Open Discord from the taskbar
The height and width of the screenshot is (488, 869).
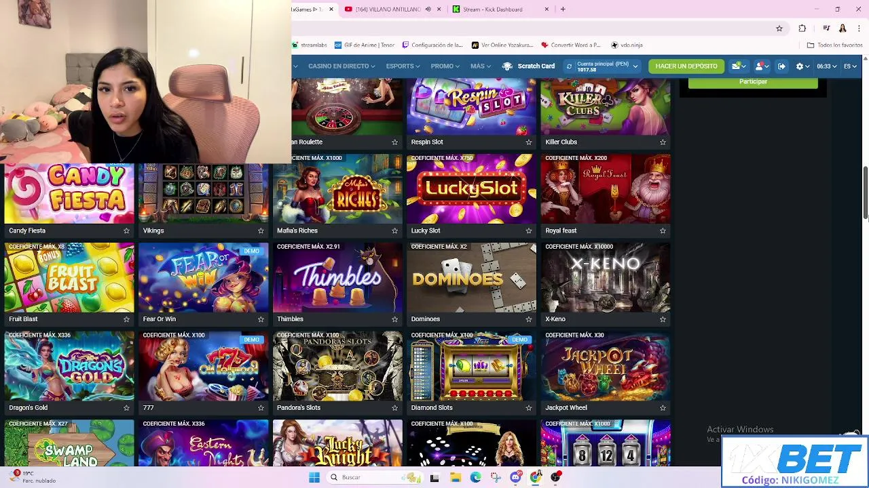515,477
